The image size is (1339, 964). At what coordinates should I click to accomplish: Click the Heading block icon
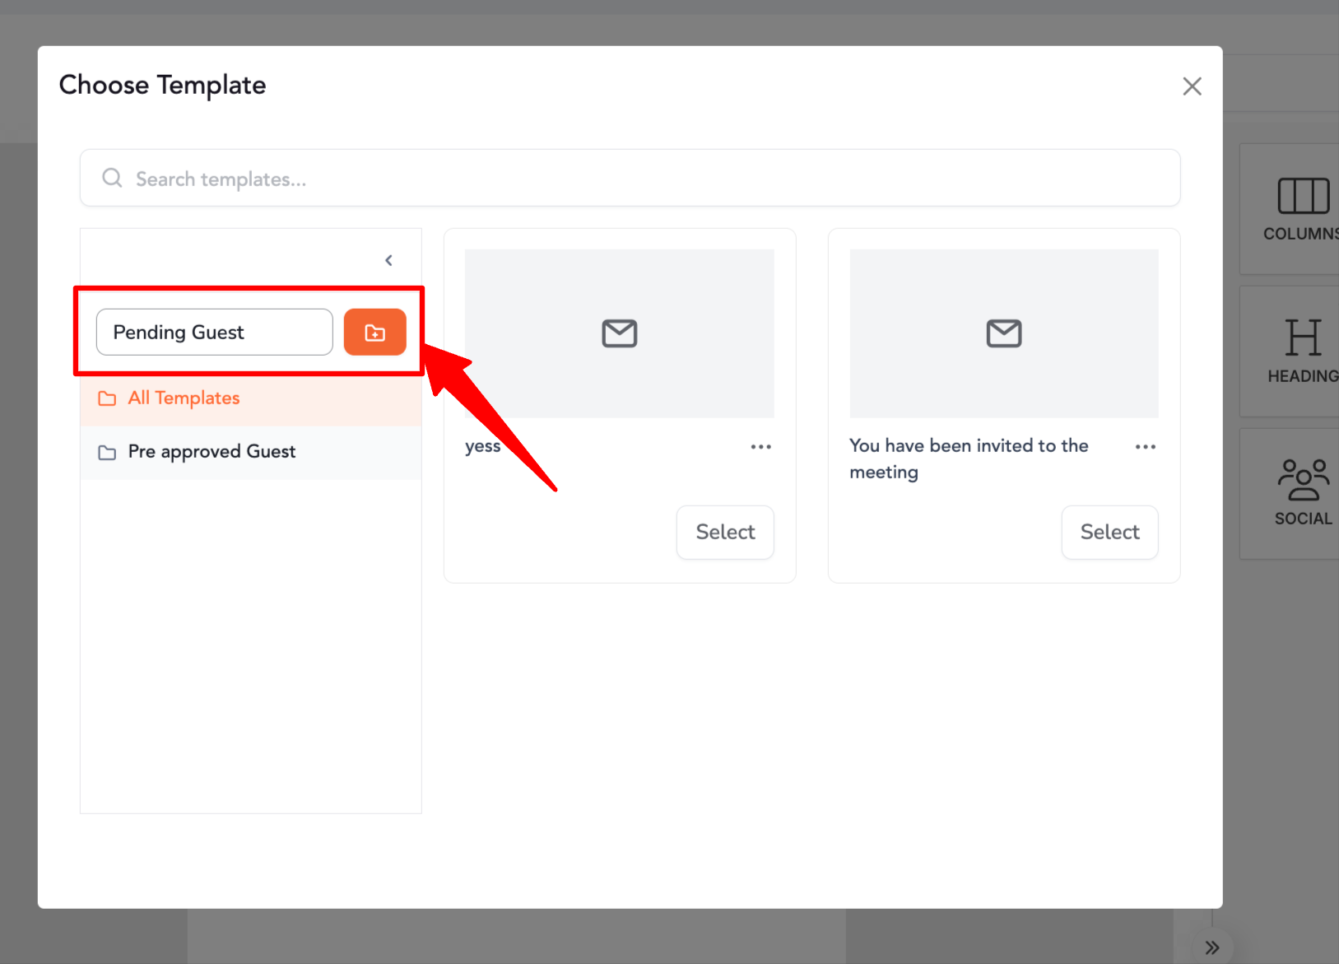click(1302, 338)
